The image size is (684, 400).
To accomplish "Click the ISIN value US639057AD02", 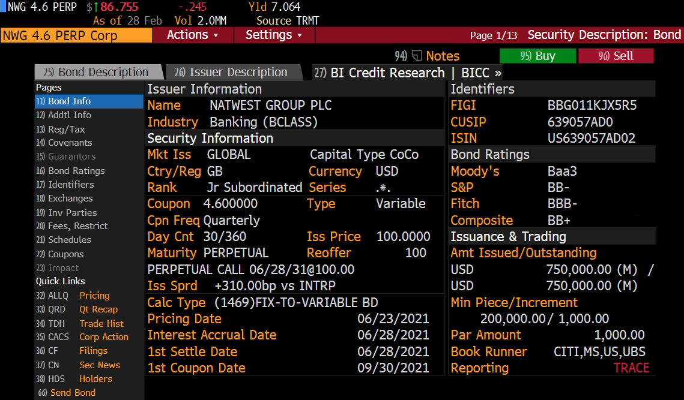I will coord(592,139).
